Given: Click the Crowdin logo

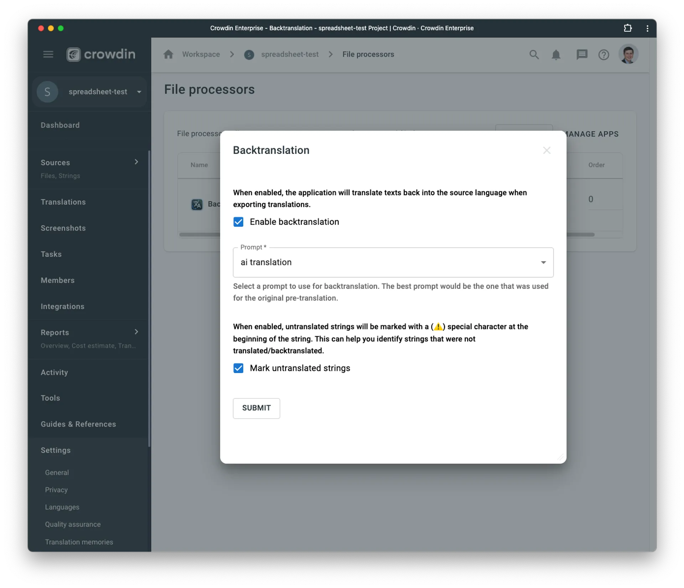Looking at the screenshot, I should point(101,55).
